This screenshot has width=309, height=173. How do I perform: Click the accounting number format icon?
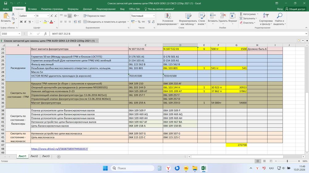point(133,22)
